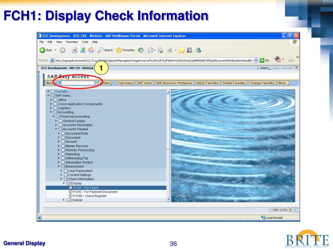333x249 pixels.
Task: Open the Help menu
Action: (x=95, y=42)
